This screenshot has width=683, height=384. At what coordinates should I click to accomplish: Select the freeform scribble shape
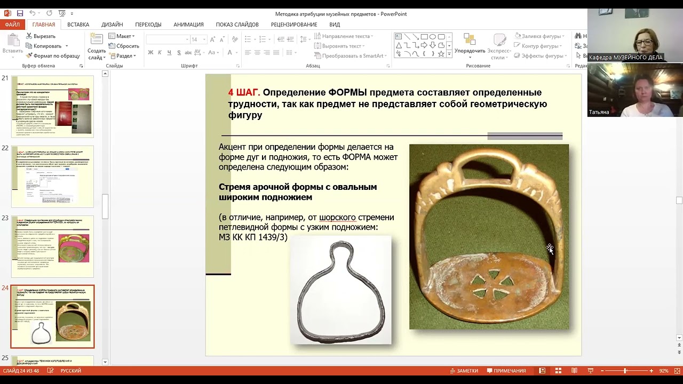[x=399, y=54]
